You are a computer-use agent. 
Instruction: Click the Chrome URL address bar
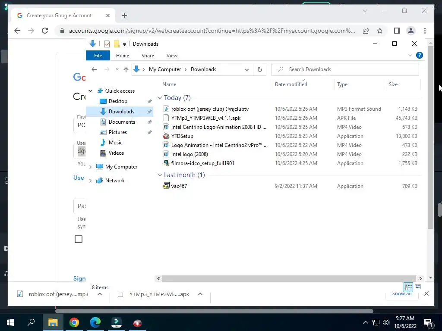tap(212, 31)
